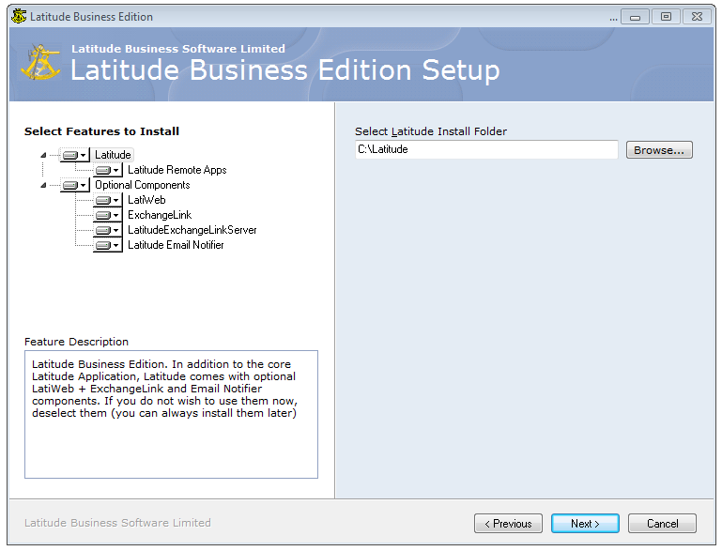The width and height of the screenshot is (722, 551).
Task: Click the Latitude feature drive icon
Action: pyautogui.click(x=74, y=155)
